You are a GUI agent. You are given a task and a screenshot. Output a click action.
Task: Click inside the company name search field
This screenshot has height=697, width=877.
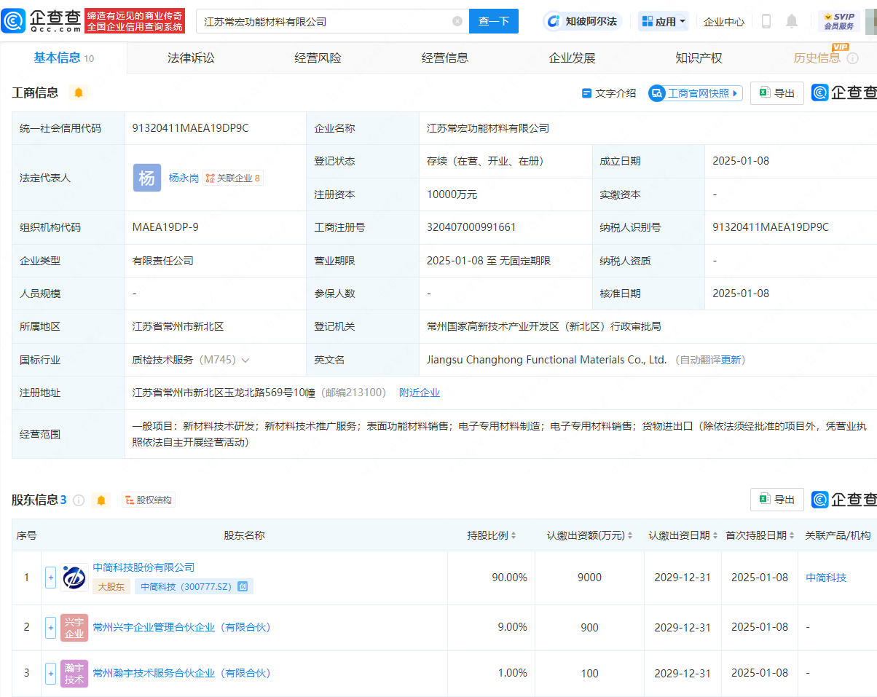tap(328, 21)
